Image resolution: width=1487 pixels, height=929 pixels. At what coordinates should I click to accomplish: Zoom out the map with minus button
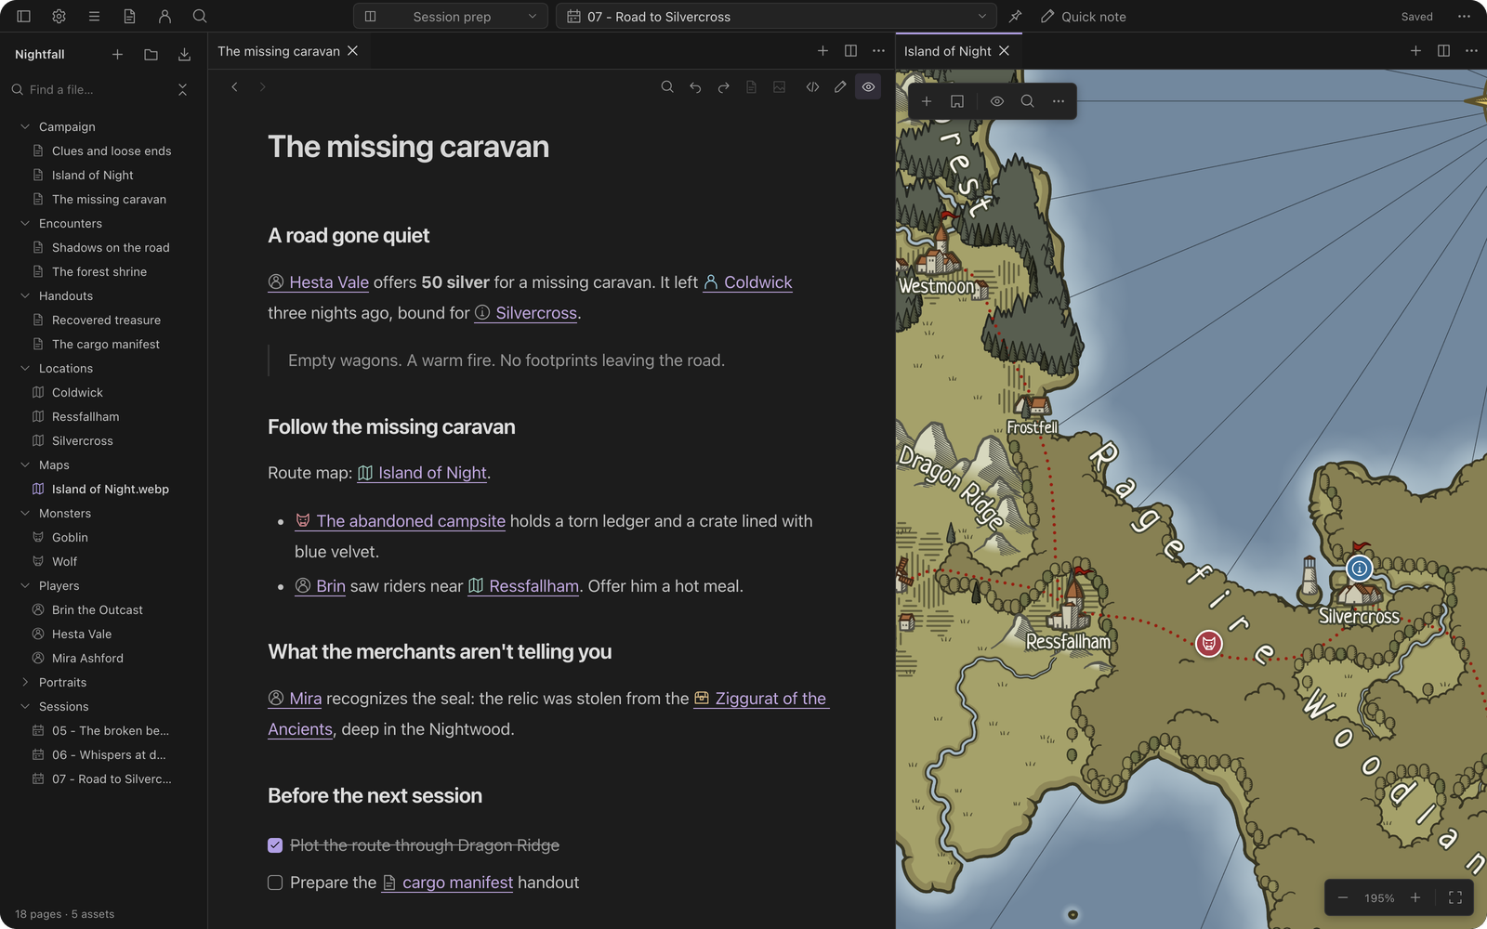coord(1343,897)
